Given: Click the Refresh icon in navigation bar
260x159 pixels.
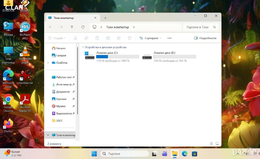Looking at the screenshot, I should [83, 27].
